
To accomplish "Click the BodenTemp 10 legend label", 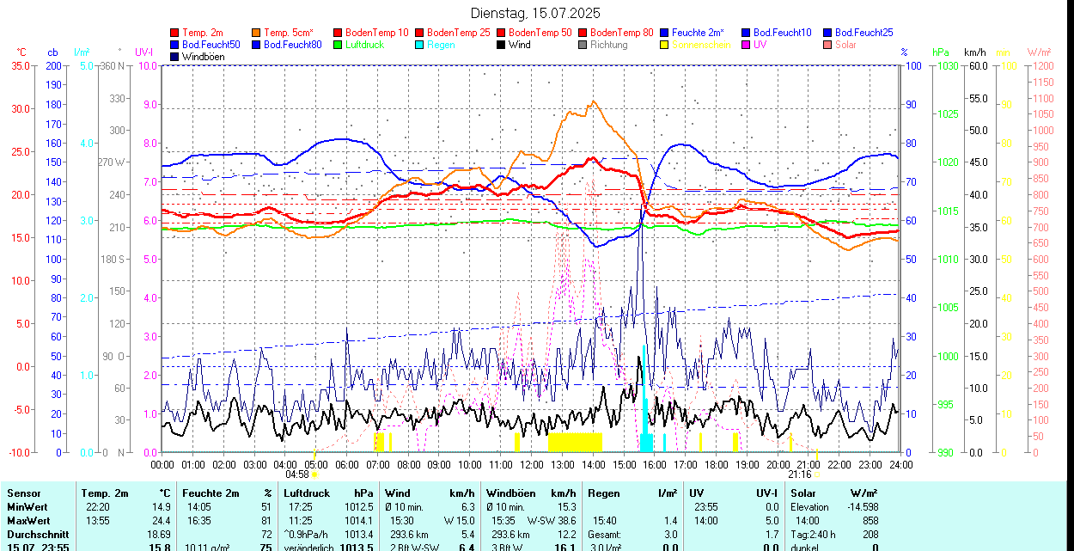I will click(x=377, y=33).
